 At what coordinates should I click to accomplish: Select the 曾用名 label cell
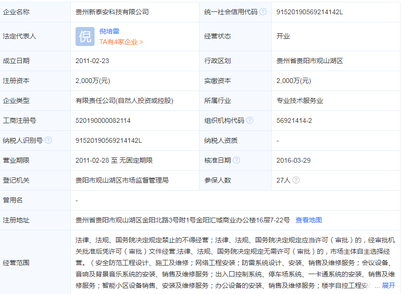pos(35,200)
